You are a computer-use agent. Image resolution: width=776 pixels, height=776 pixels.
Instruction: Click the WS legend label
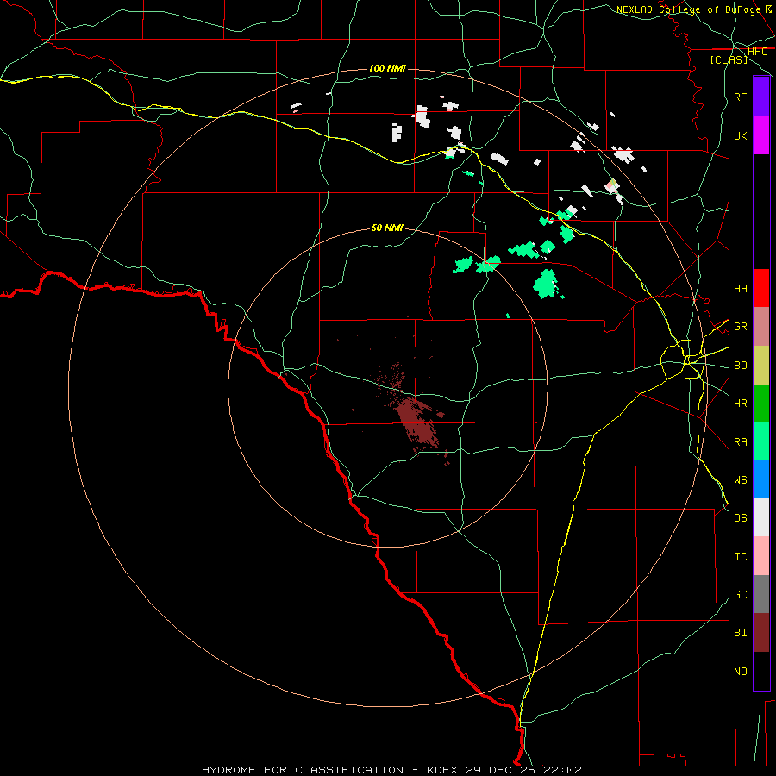pos(740,480)
